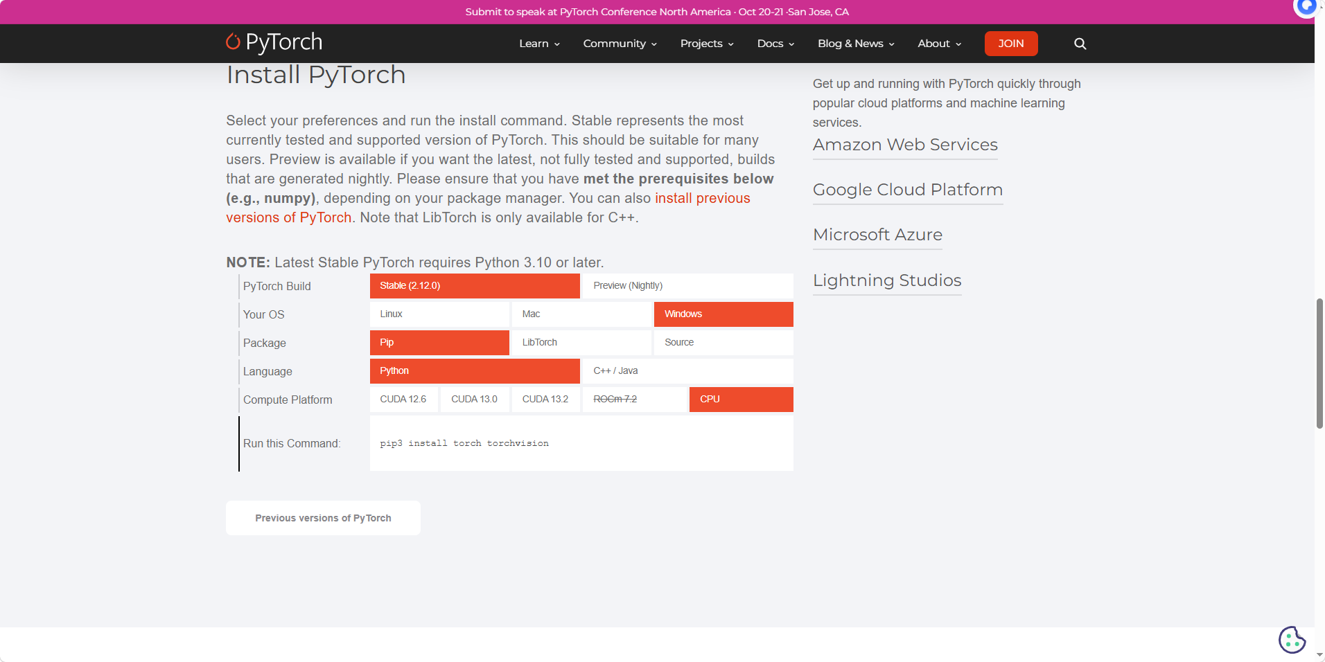Open the site search magnifier icon
1325x662 pixels.
point(1080,44)
